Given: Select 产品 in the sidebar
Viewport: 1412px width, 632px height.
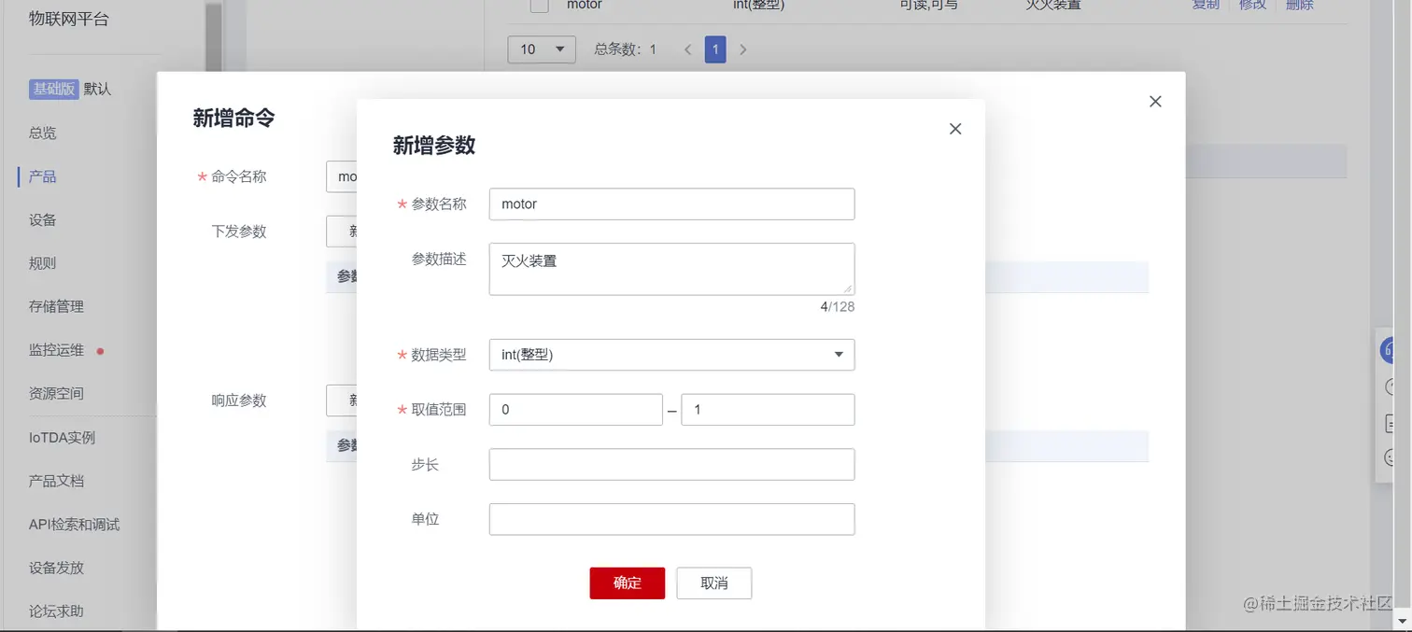Looking at the screenshot, I should pos(43,176).
